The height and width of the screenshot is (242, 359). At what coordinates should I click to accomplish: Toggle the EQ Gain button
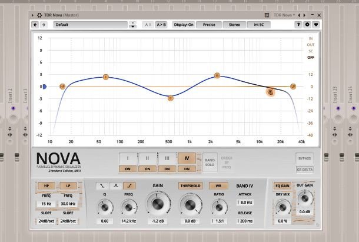[x=282, y=186]
